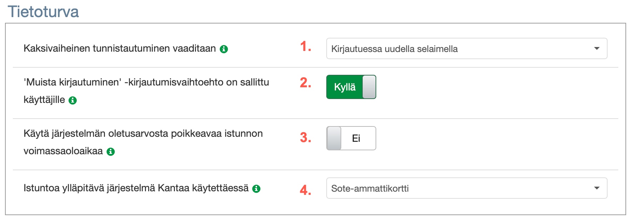Disable the 'Muista kirjautuminen' Kyllä toggle
This screenshot has width=629, height=218.
pos(351,87)
